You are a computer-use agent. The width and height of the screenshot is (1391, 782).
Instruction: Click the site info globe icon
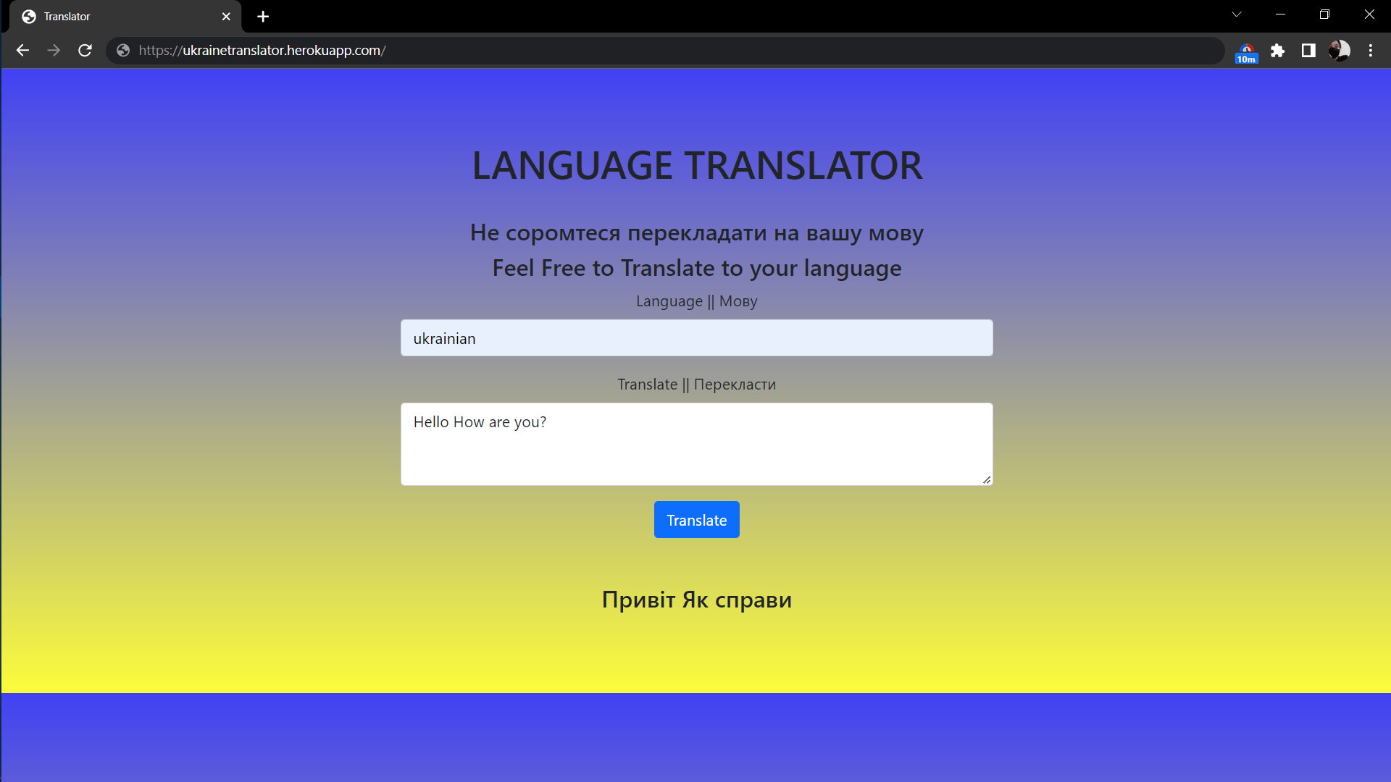pyautogui.click(x=123, y=50)
